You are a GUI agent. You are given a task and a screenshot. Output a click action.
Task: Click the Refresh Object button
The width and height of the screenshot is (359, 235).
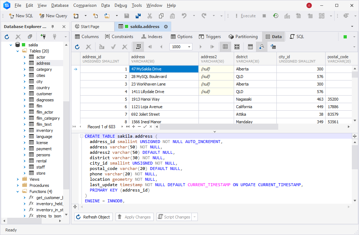pyautogui.click(x=93, y=217)
